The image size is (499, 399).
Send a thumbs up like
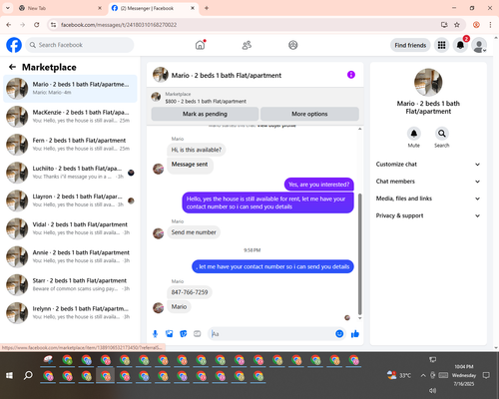tap(355, 334)
